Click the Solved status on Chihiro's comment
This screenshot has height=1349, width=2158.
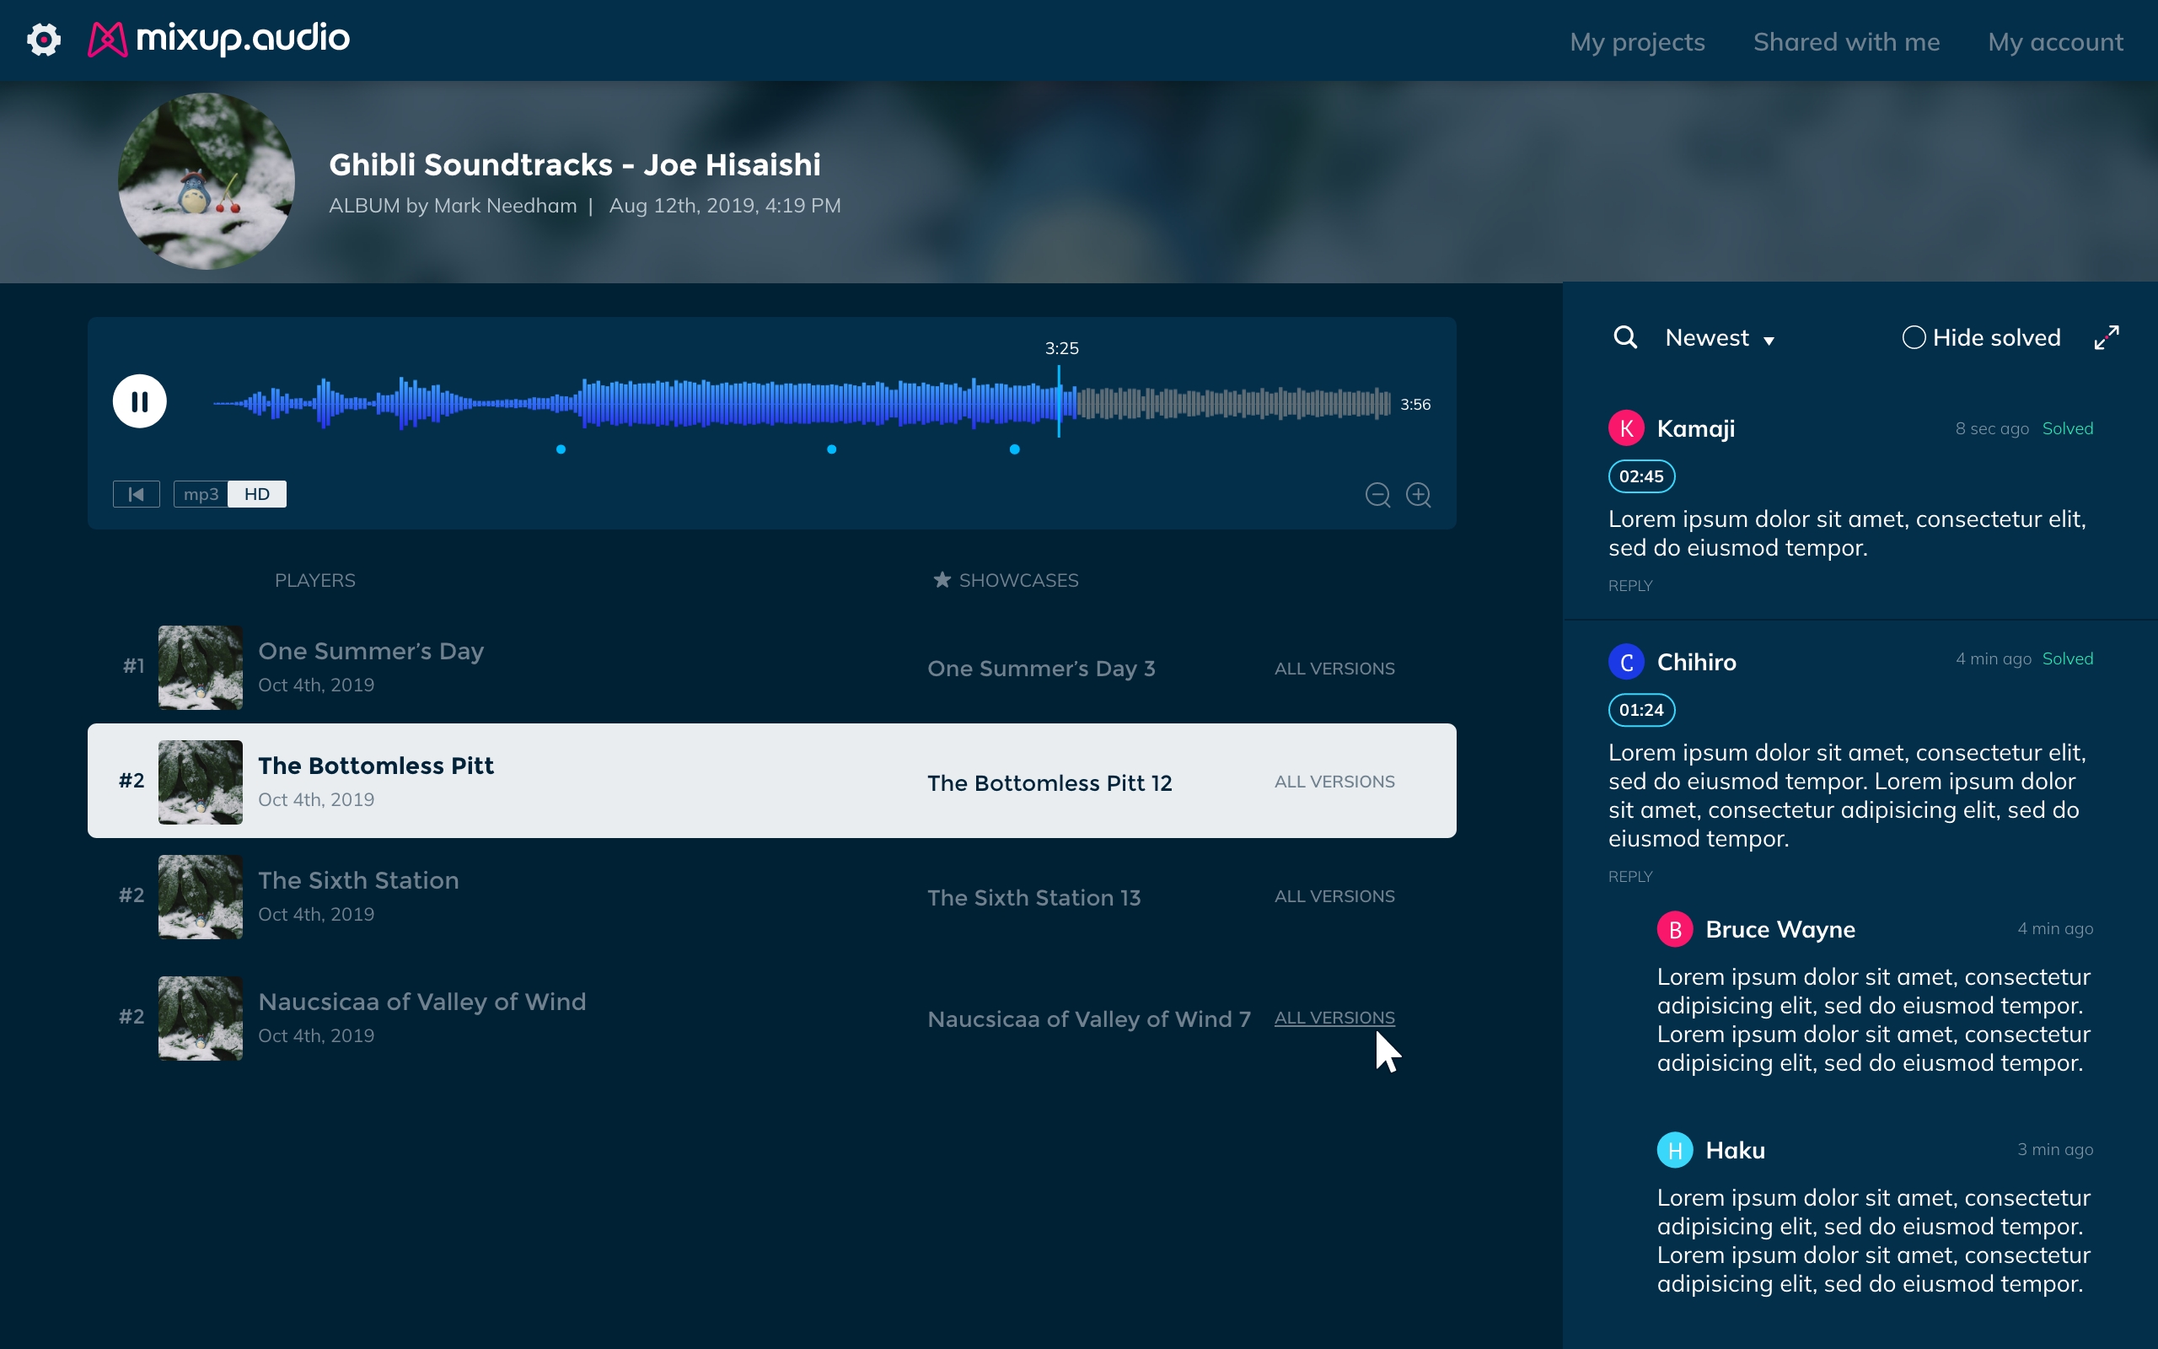[x=2067, y=658]
